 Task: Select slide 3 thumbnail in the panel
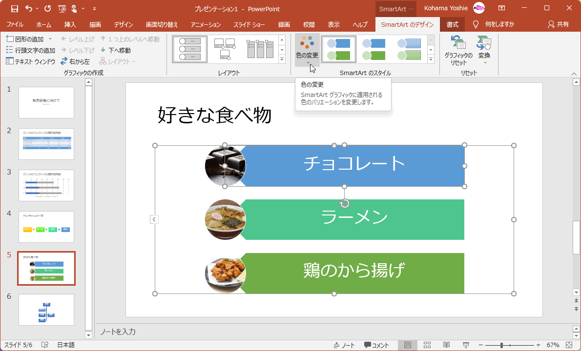[46, 185]
